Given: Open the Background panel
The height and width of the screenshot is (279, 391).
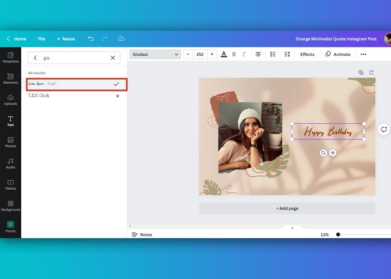Looking at the screenshot, I should 11,206.
